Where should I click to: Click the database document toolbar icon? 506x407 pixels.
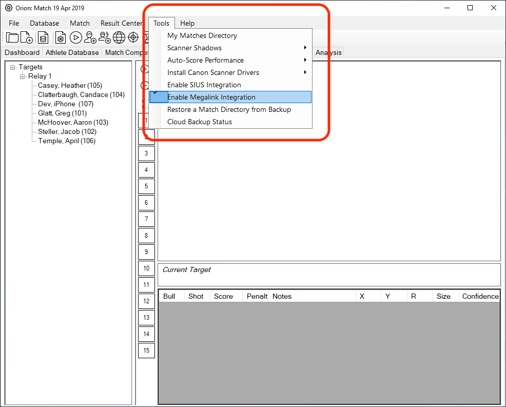click(43, 37)
